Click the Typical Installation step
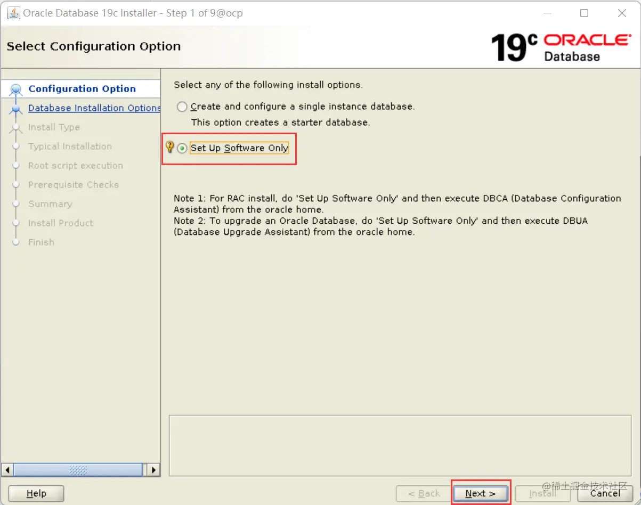Viewport: 641px width, 505px height. (x=70, y=146)
